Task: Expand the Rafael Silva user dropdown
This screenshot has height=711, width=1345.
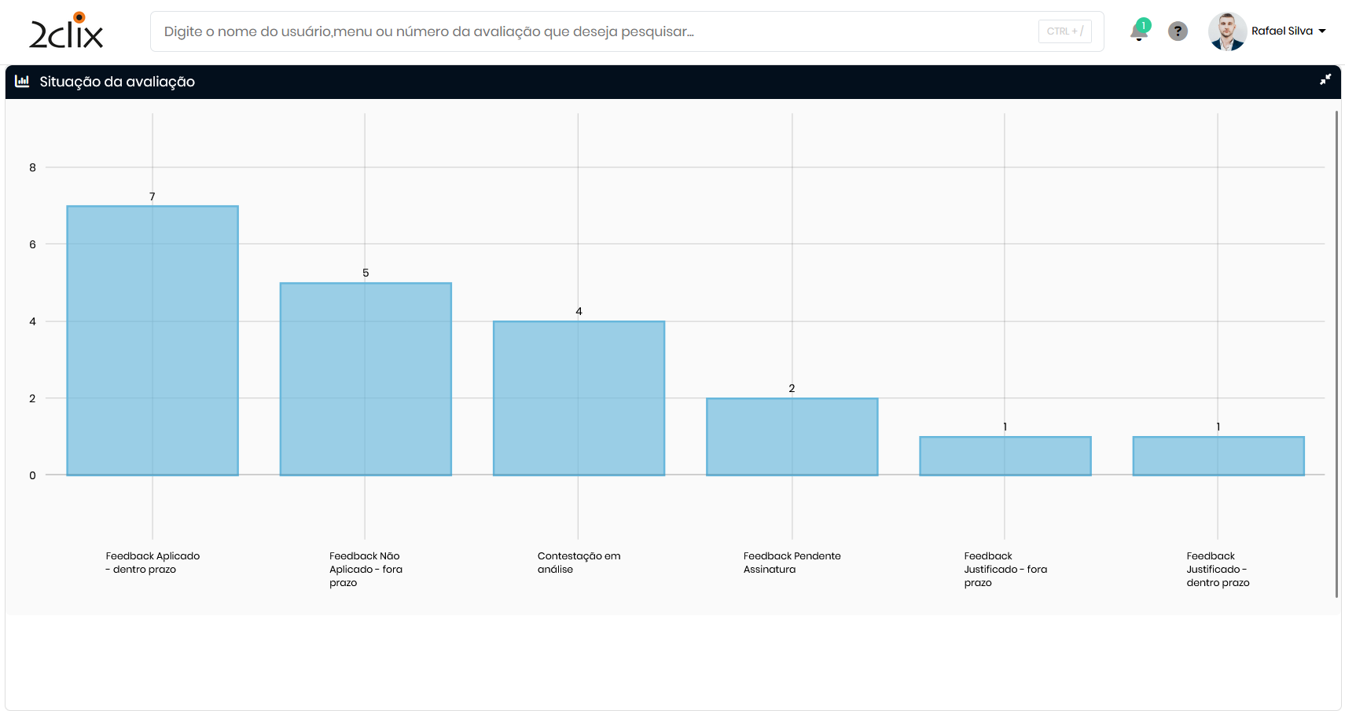Action: coord(1322,31)
